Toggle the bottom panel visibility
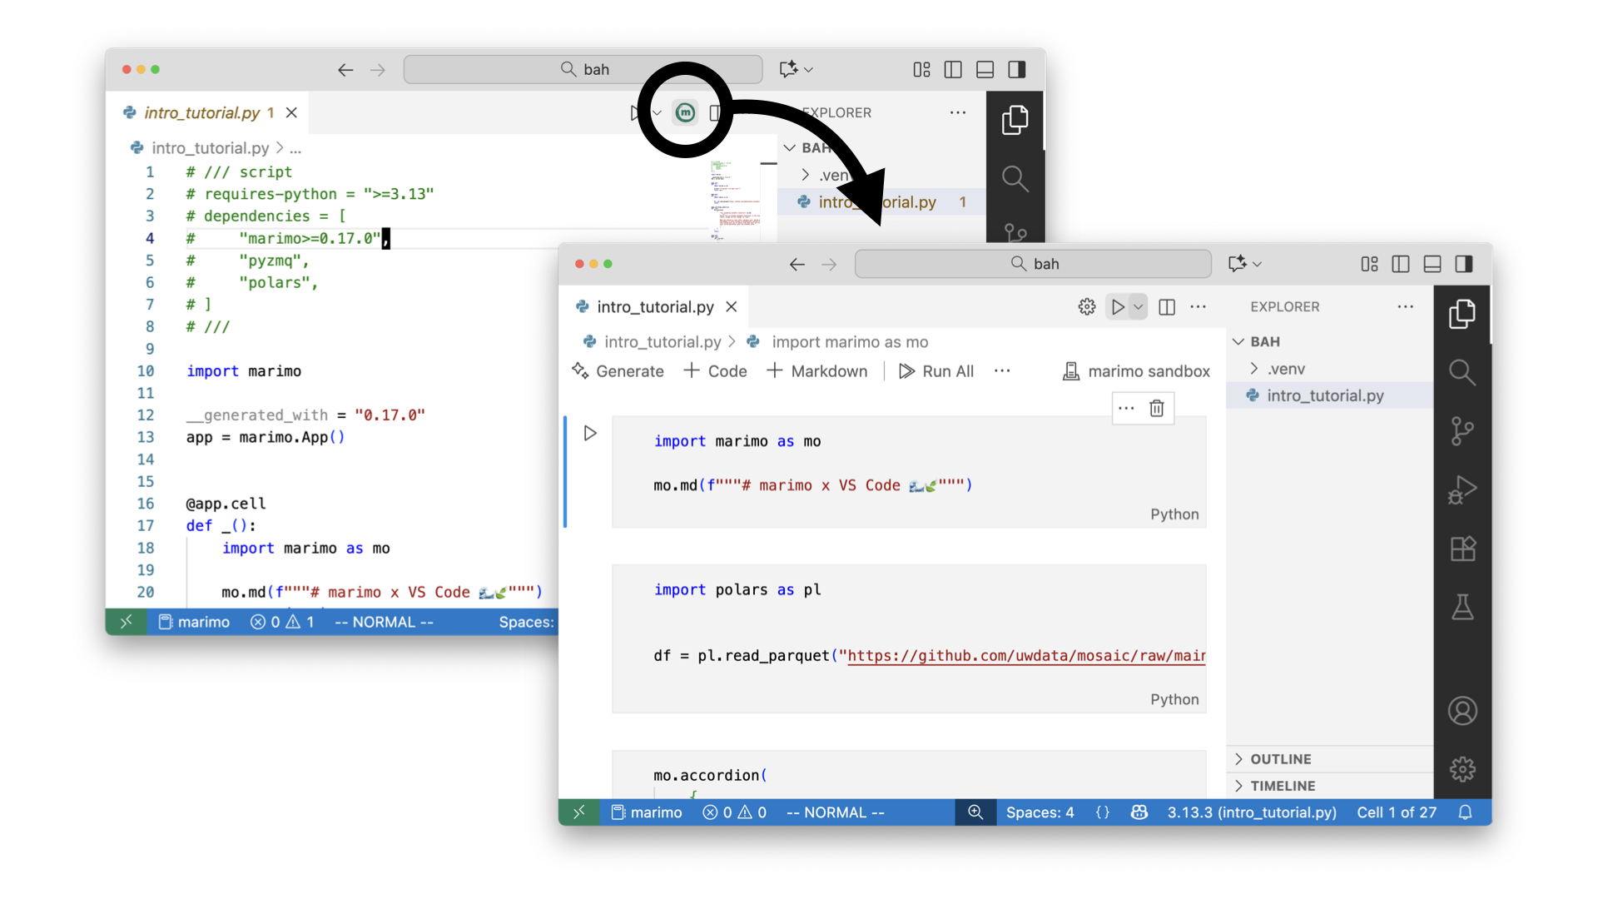Image resolution: width=1598 pixels, height=899 pixels. click(x=1432, y=264)
